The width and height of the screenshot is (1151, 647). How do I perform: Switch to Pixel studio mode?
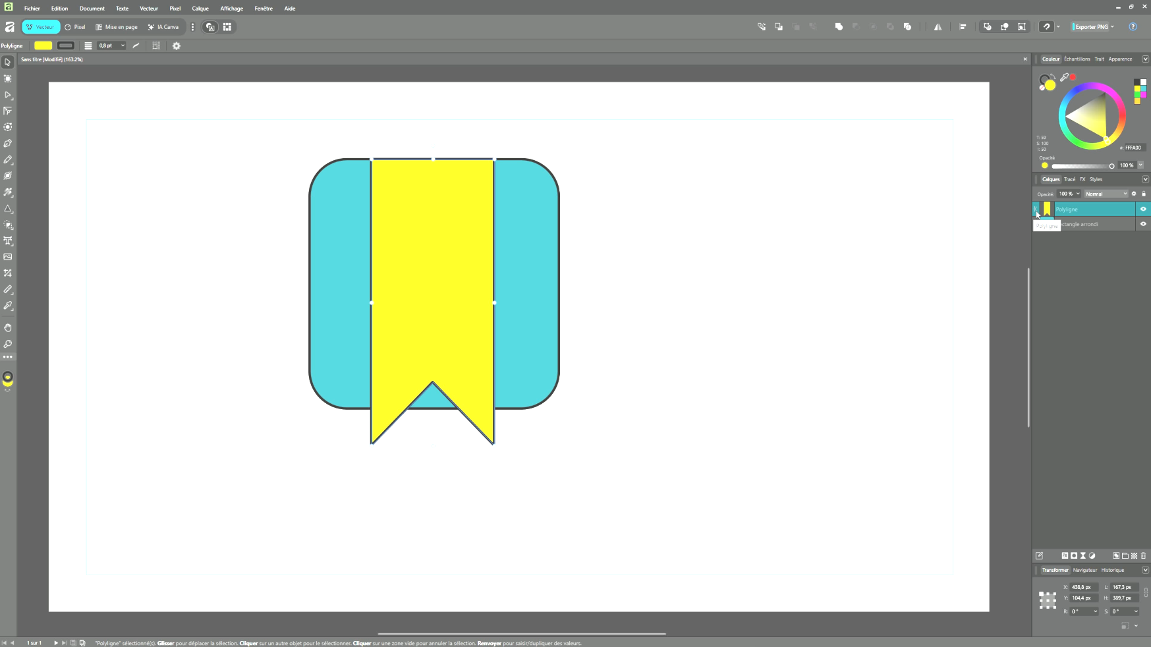75,27
